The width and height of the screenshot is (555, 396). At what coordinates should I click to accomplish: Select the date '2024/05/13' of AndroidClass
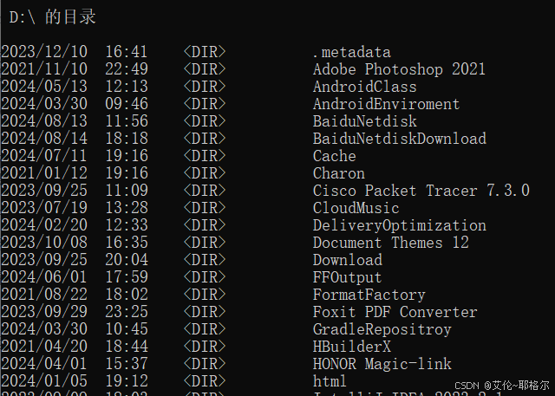pos(44,87)
